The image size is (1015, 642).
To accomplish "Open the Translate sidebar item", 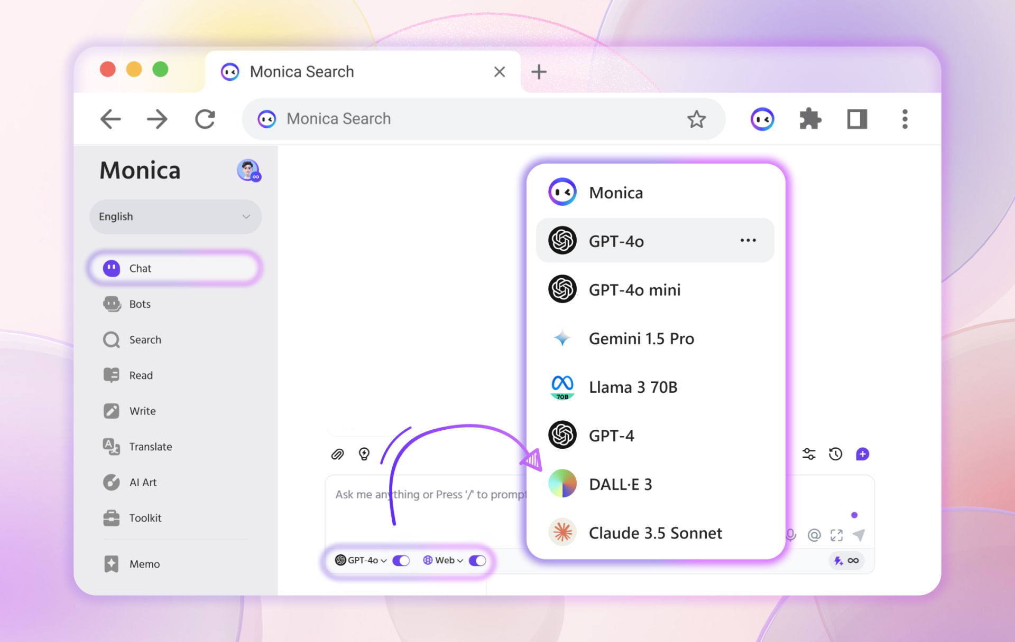I will pos(150,447).
